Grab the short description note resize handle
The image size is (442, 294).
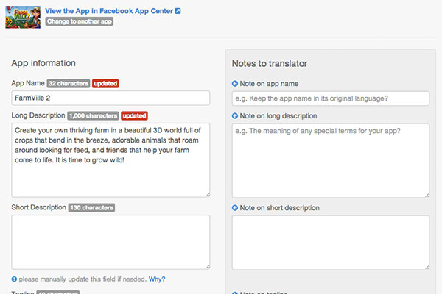(427, 268)
